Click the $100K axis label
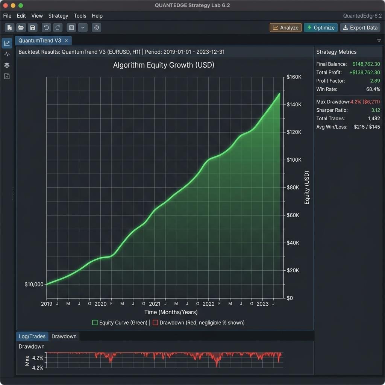The image size is (385, 385). click(294, 160)
